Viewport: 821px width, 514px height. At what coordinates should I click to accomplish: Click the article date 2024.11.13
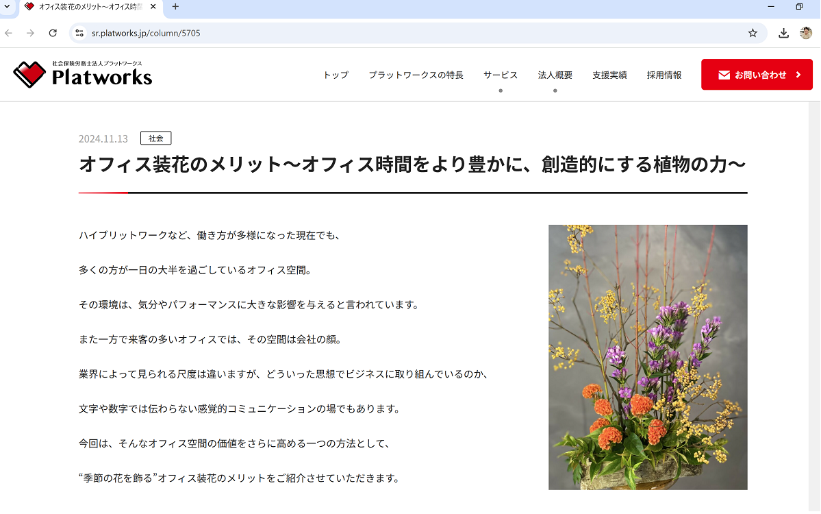(103, 139)
